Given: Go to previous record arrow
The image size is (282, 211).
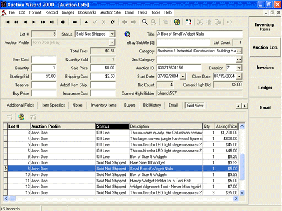Looking at the screenshot, I should pyautogui.click(x=25, y=22).
